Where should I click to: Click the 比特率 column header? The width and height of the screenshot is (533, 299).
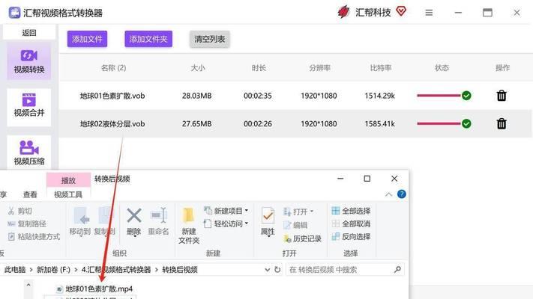(x=381, y=68)
